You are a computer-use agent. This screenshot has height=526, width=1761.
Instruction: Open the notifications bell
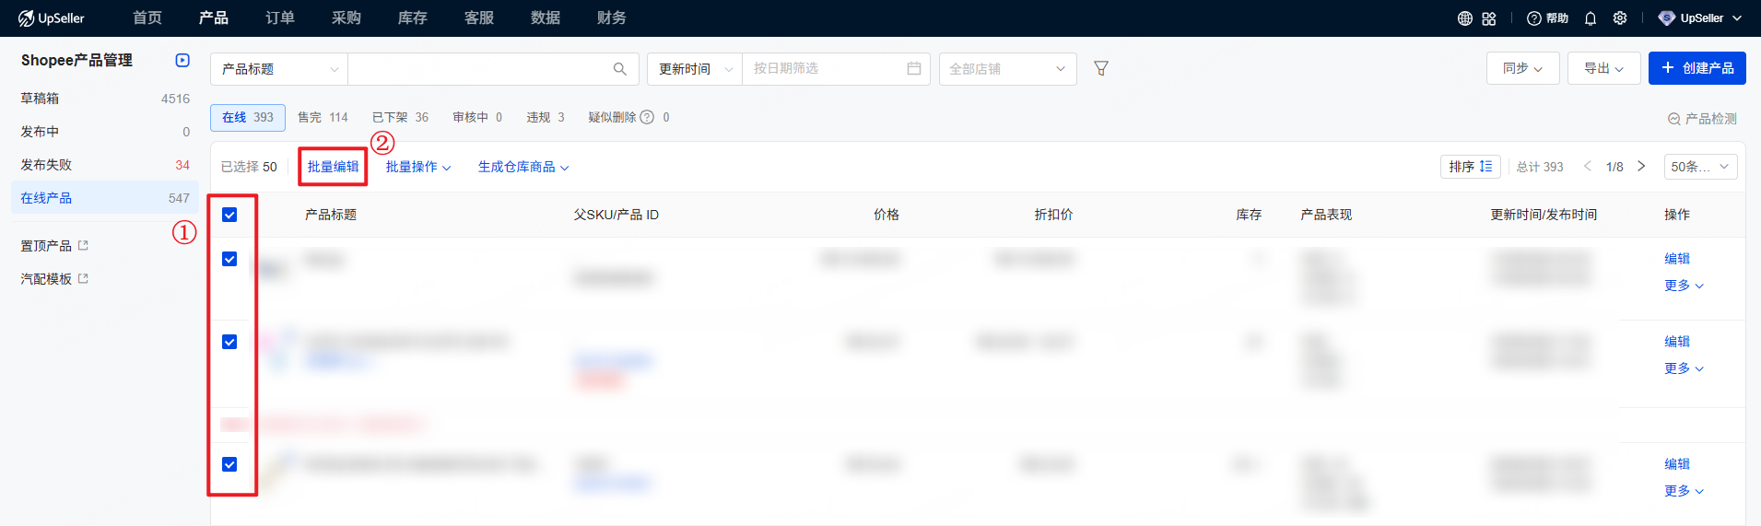1591,18
